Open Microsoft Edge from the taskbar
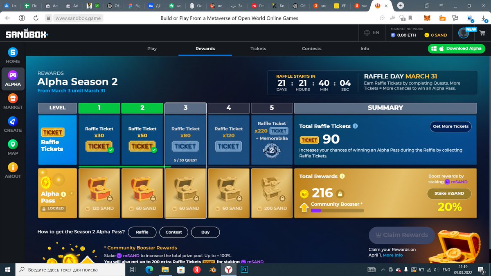 coord(149,269)
